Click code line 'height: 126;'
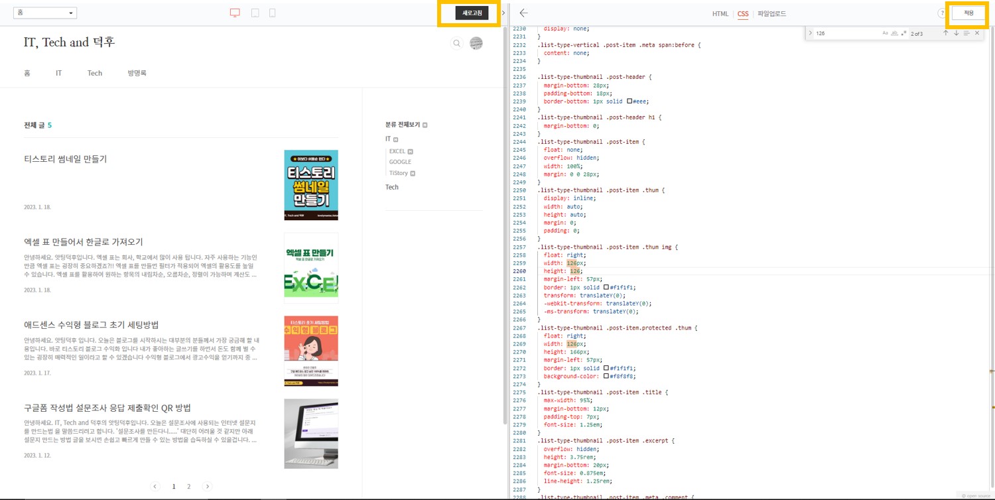This screenshot has height=500, width=995. pos(563,271)
